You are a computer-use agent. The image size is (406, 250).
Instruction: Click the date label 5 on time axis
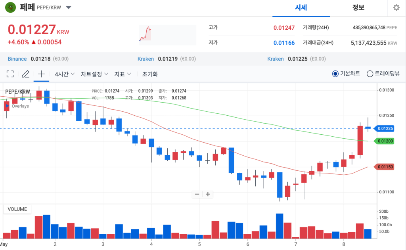pyautogui.click(x=199, y=244)
